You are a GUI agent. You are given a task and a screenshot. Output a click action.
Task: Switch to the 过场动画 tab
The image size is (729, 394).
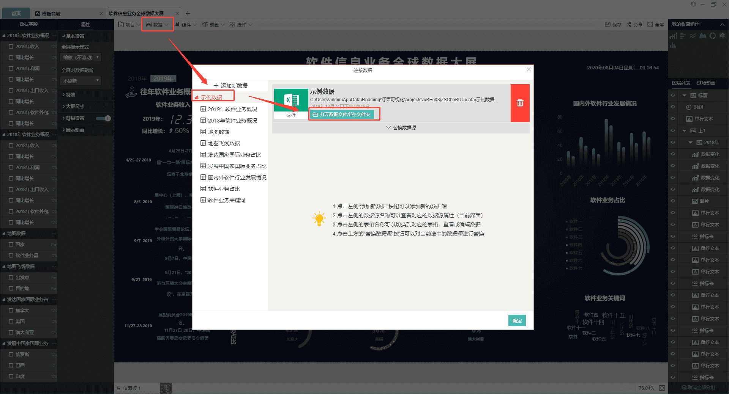point(706,83)
